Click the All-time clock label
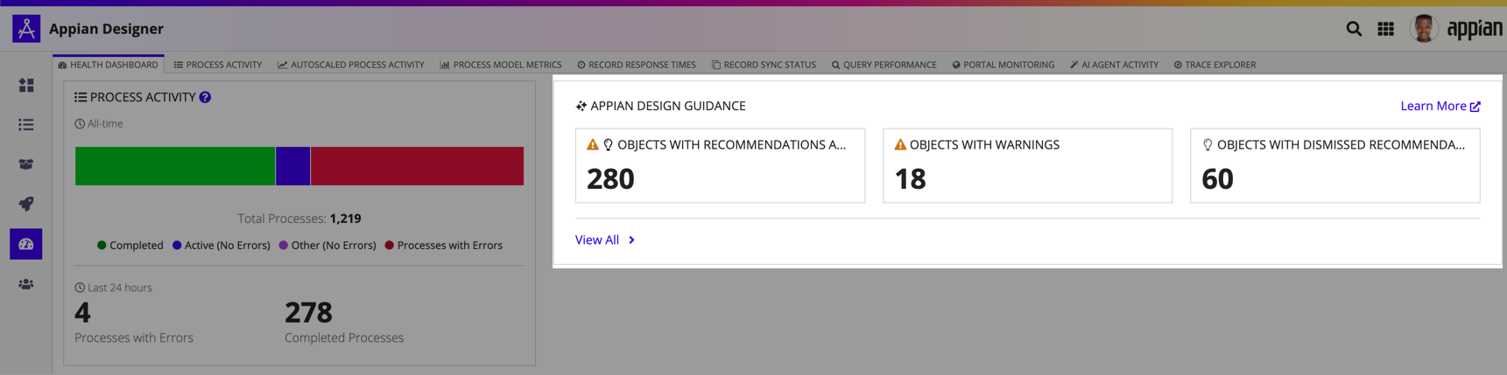Viewport: 1507px width, 375px height. (x=99, y=124)
